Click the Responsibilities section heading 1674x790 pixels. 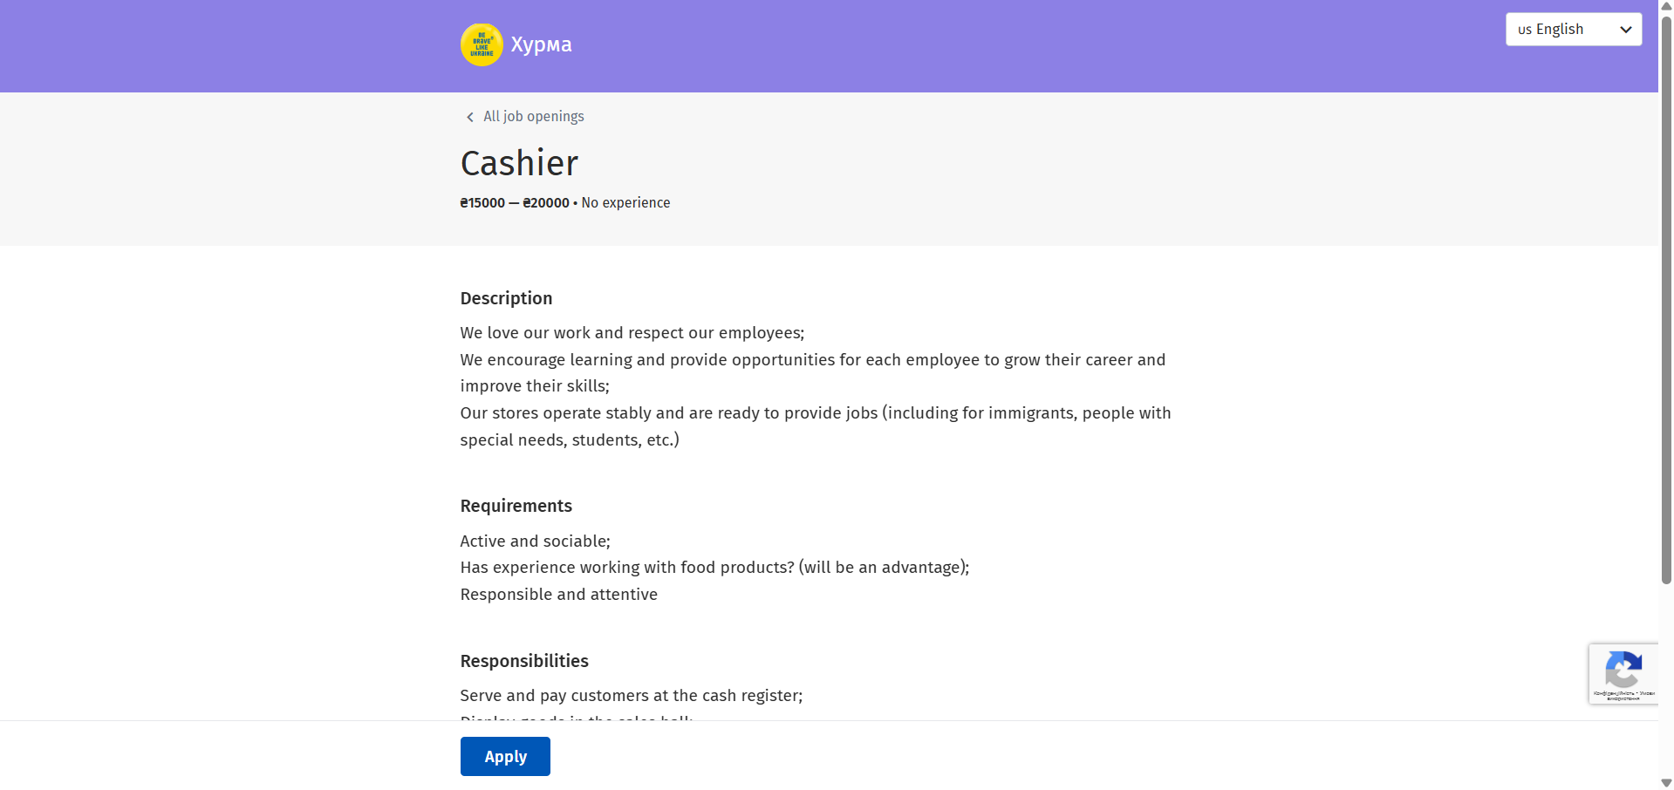point(524,661)
